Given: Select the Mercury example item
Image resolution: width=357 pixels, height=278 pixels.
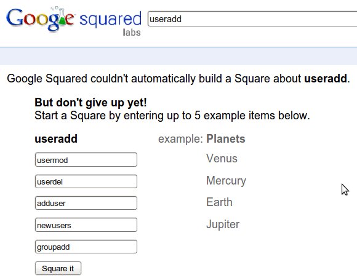Looking at the screenshot, I should [226, 181].
